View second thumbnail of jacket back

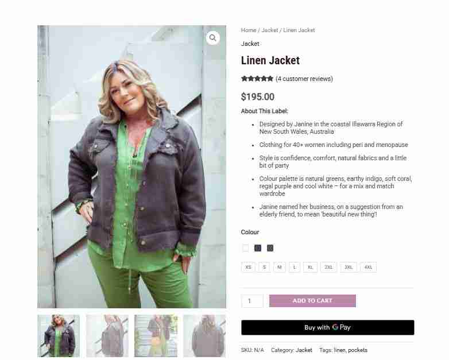pyautogui.click(x=107, y=336)
